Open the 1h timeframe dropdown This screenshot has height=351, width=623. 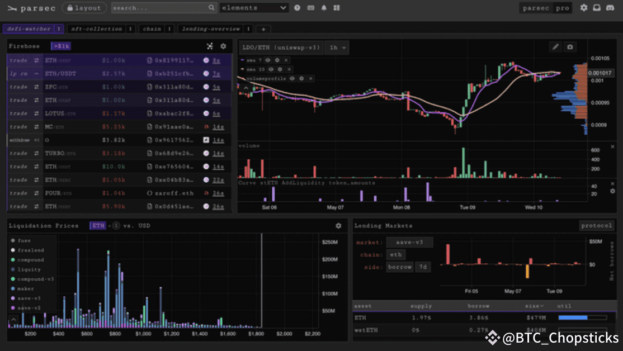click(337, 48)
